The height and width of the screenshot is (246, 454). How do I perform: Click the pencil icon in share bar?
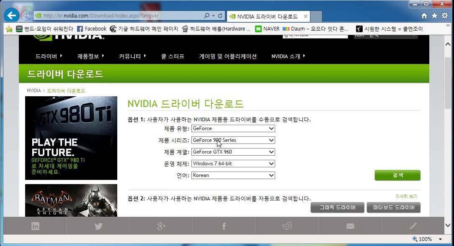coord(413,226)
